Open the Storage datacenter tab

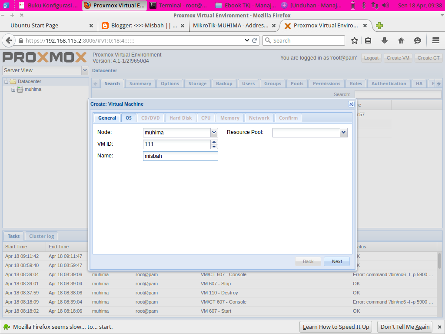click(198, 83)
